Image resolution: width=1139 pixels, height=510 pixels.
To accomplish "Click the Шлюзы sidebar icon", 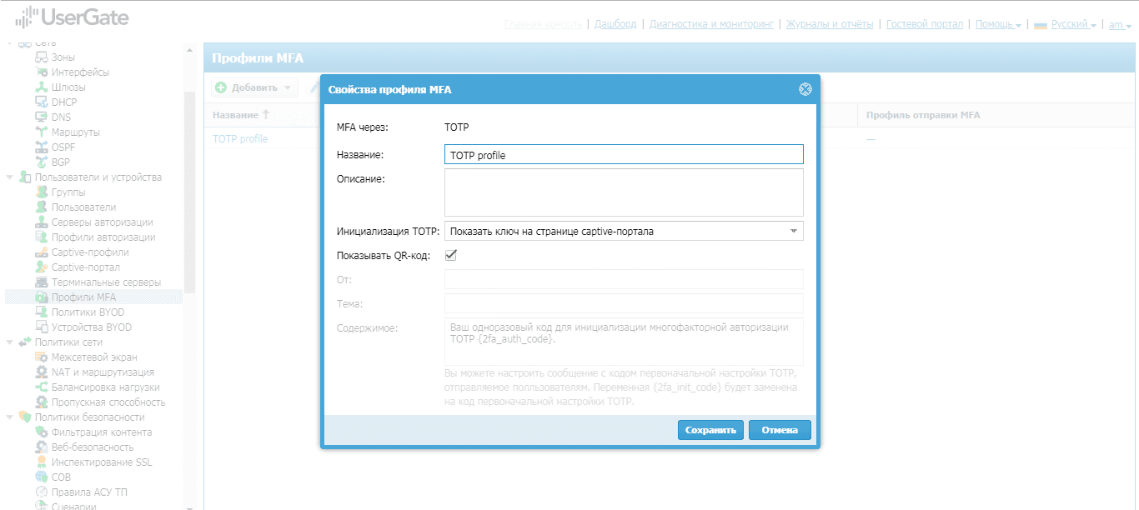I will 42,87.
